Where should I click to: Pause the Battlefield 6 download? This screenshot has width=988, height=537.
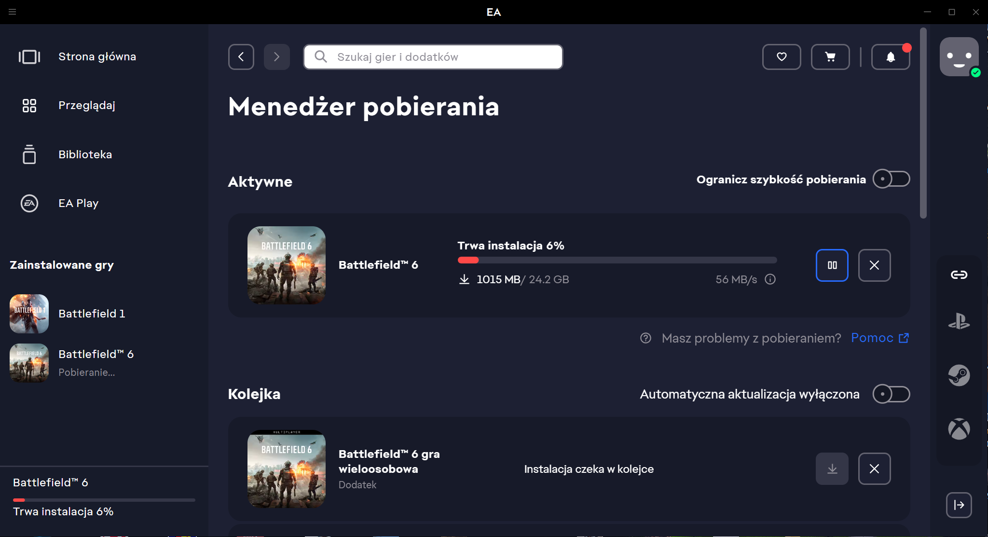[x=832, y=265]
